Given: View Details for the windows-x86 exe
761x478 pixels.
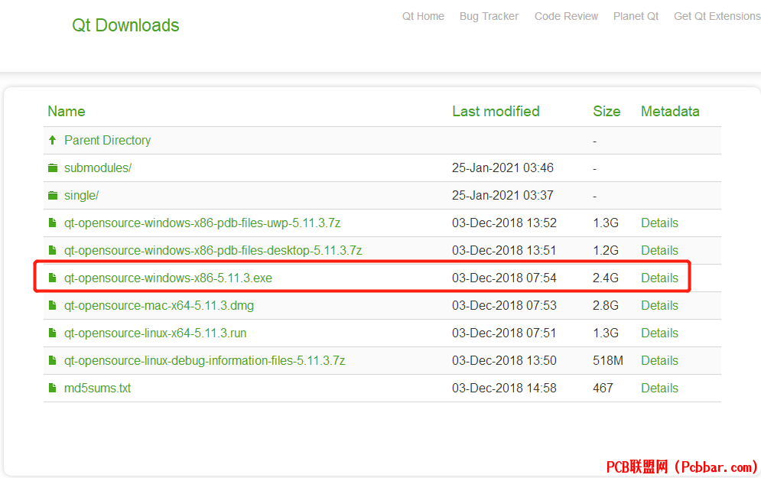Looking at the screenshot, I should [x=659, y=278].
